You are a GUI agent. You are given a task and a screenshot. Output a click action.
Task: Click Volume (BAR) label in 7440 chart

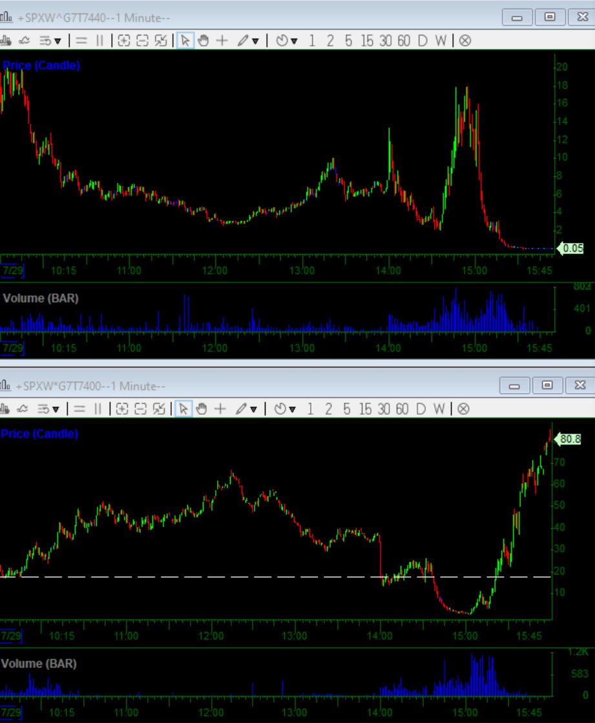click(41, 299)
